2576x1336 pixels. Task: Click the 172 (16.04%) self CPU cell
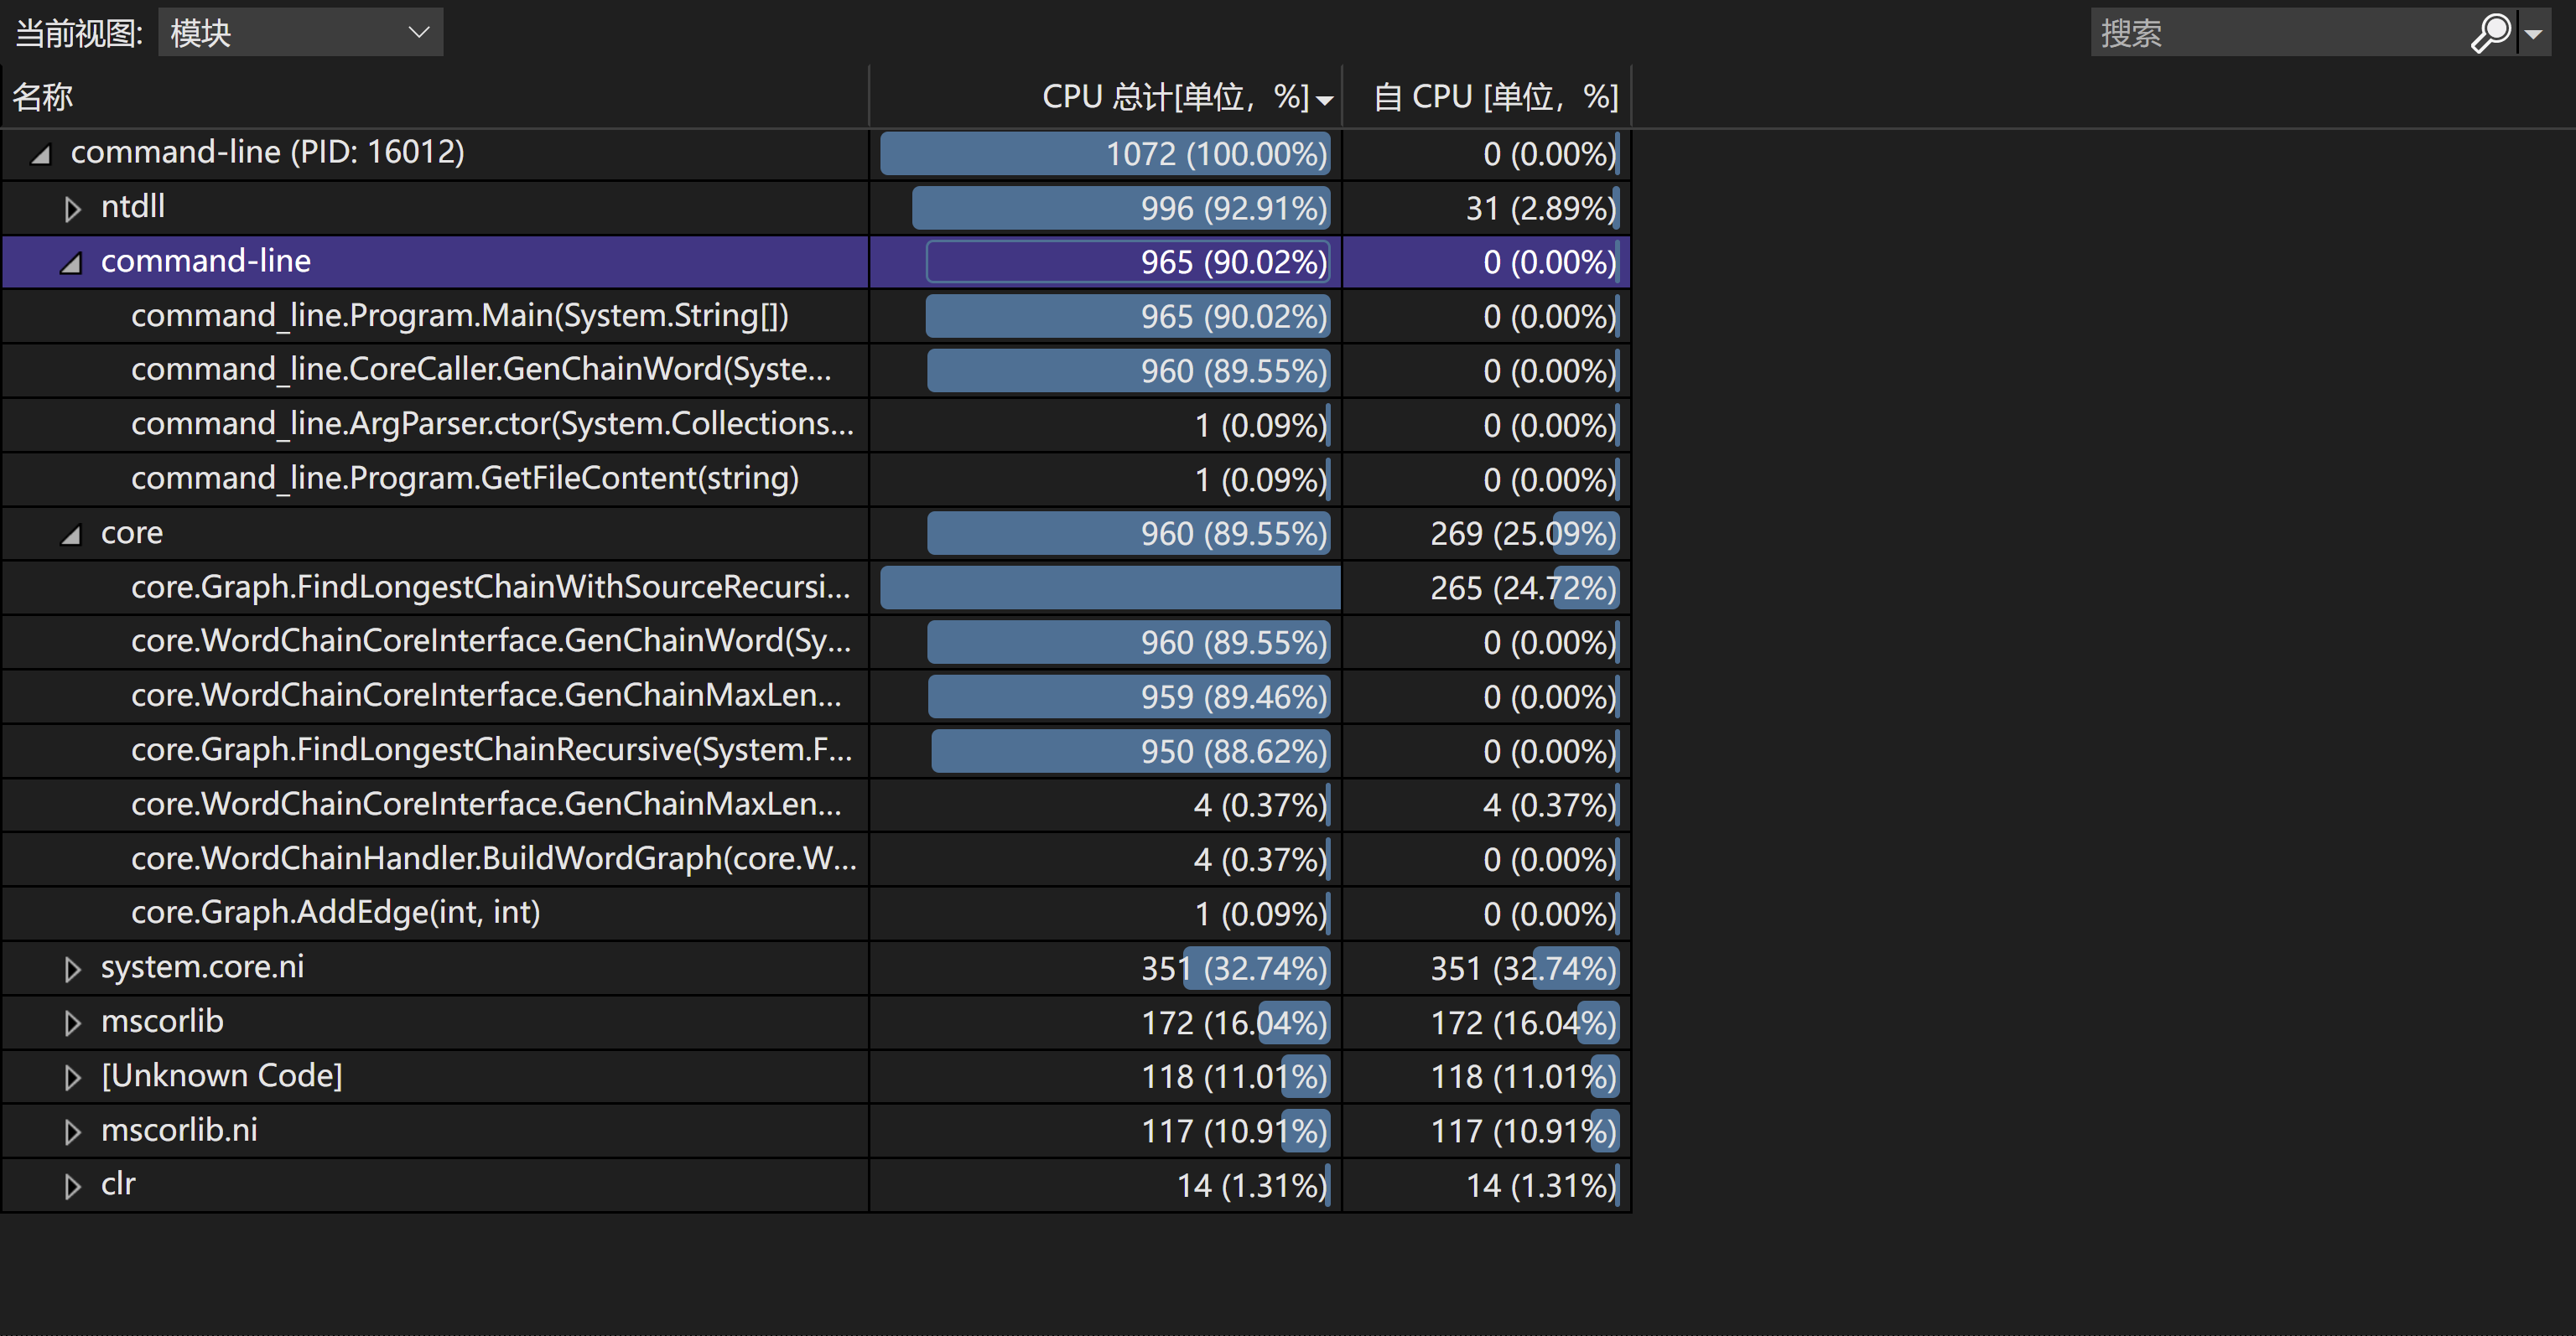[1486, 1023]
